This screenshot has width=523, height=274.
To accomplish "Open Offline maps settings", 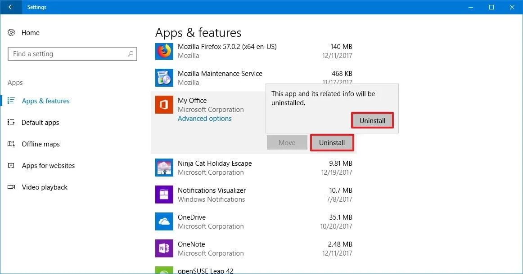I will click(x=41, y=144).
